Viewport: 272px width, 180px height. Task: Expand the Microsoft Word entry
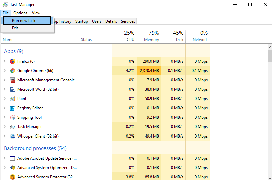[x=5, y=89]
